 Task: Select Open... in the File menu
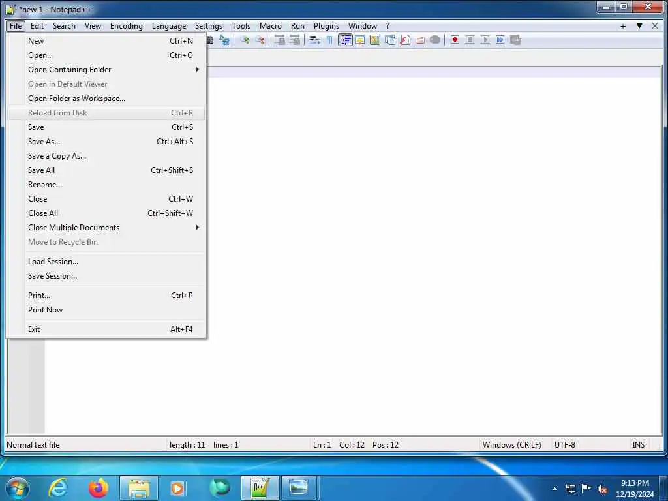[106, 55]
